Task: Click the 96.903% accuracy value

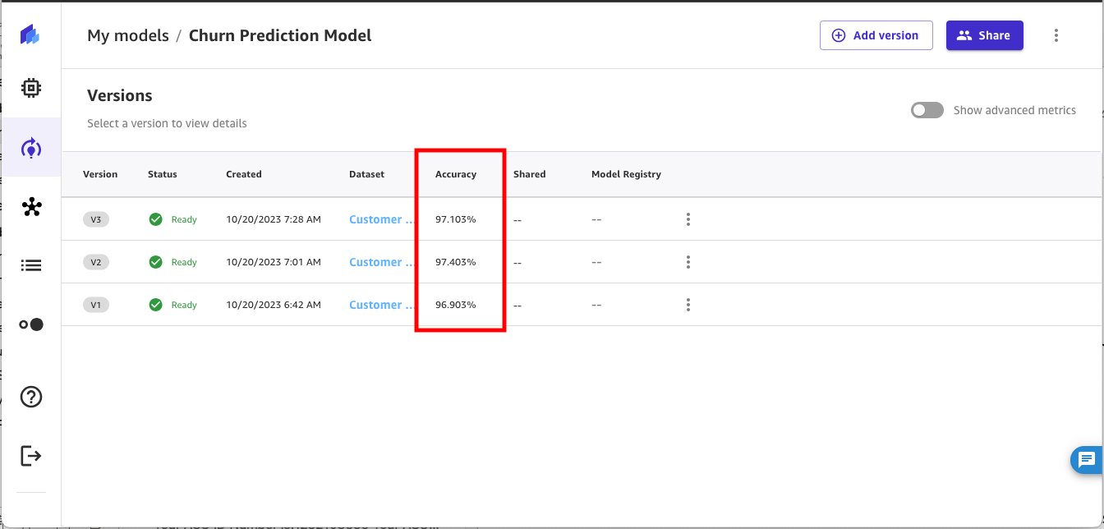Action: click(x=456, y=305)
